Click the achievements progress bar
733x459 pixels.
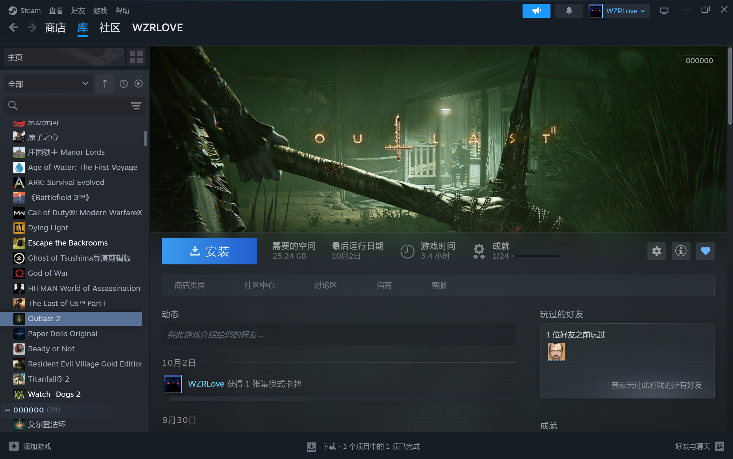(536, 256)
